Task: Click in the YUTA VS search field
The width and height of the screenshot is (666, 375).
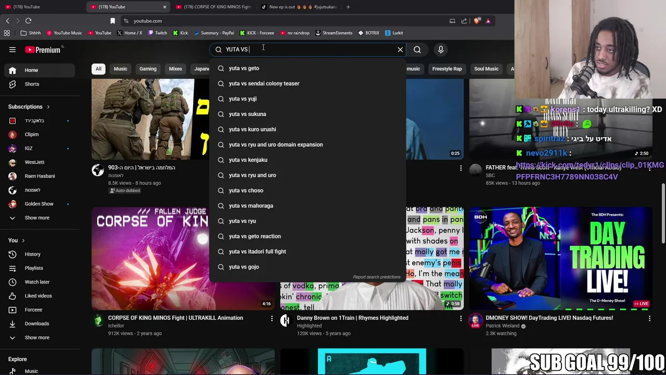Action: (x=307, y=49)
